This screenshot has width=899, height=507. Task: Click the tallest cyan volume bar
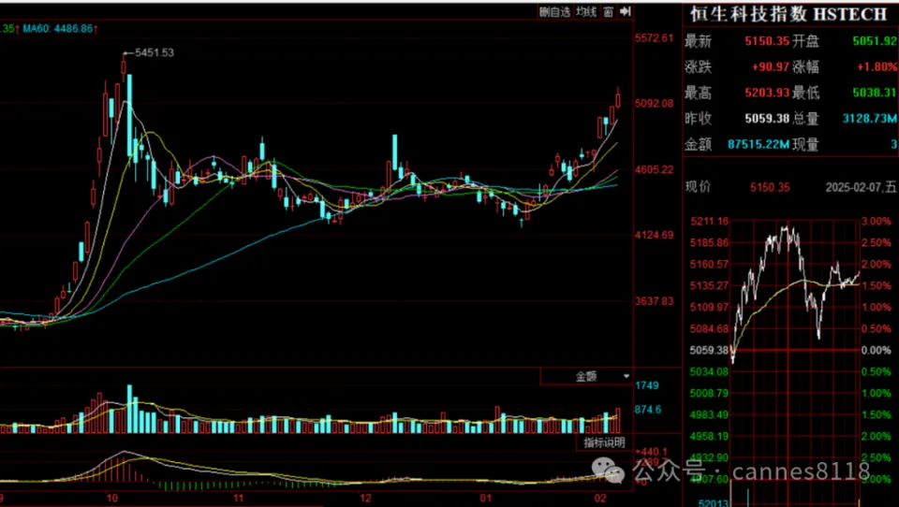pos(129,408)
